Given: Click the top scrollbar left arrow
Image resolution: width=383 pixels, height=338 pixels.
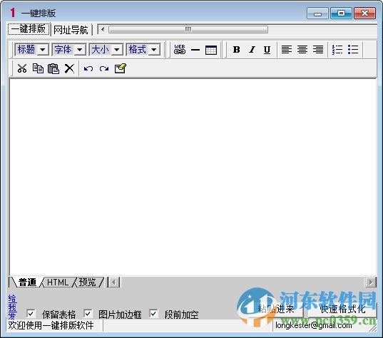Looking at the screenshot, I should [x=103, y=29].
